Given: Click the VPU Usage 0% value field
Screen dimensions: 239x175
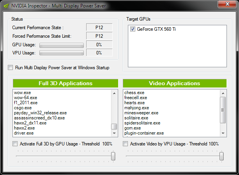Looking at the screenshot, I should coord(99,53).
